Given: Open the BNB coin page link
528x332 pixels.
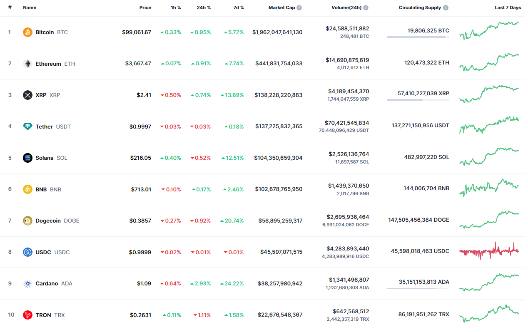Looking at the screenshot, I should pos(48,189).
